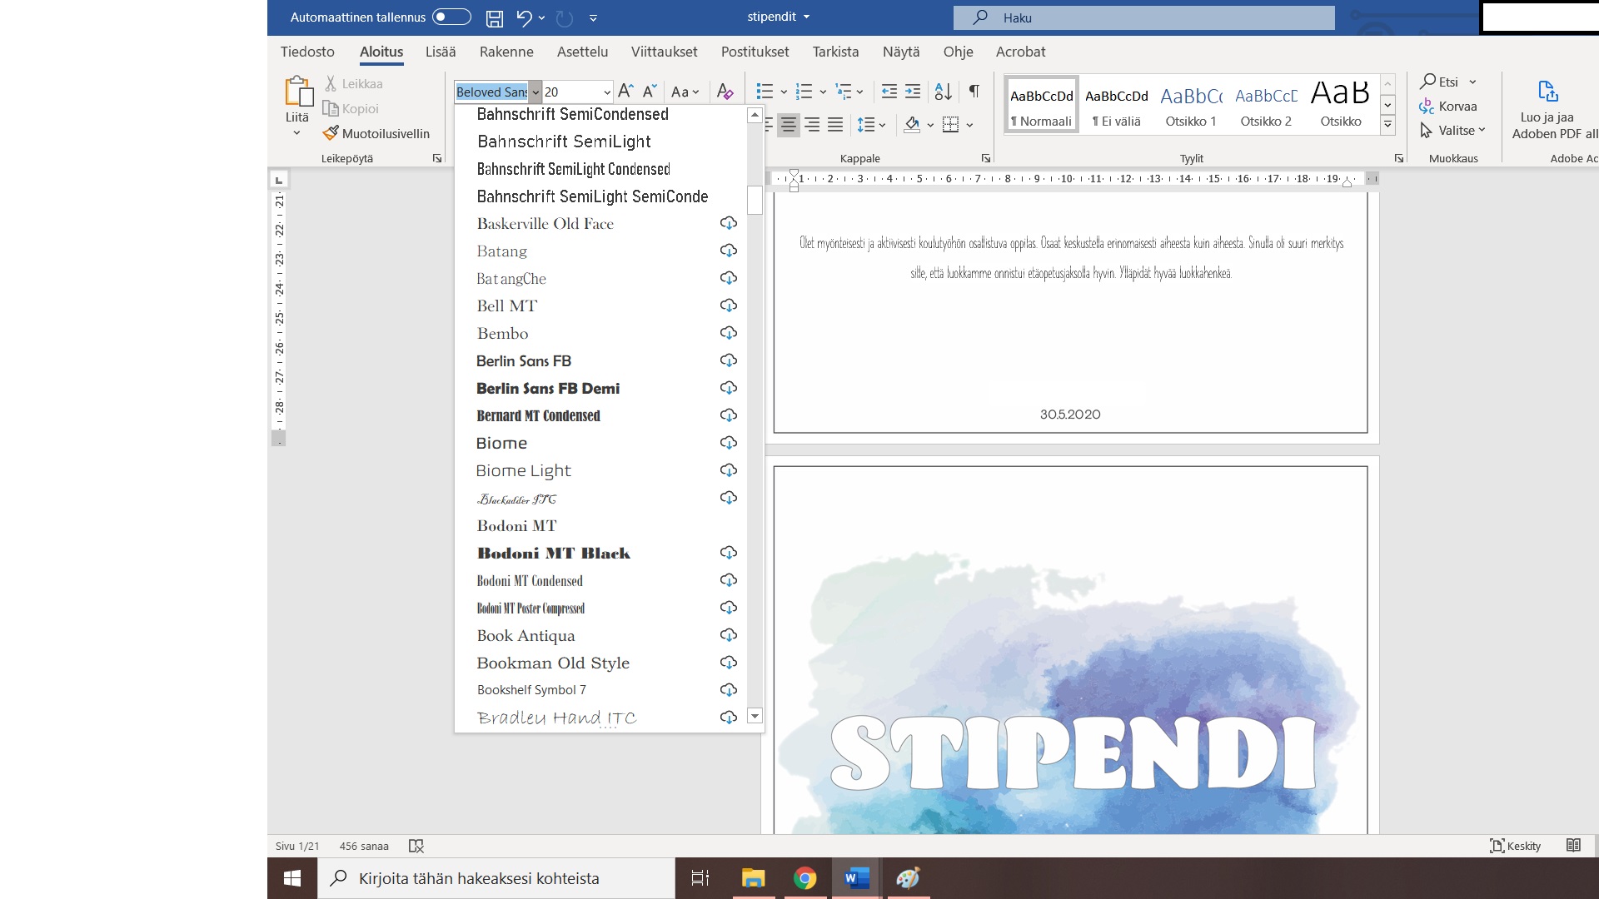
Task: Click the Increase Indent icon
Action: point(913,92)
